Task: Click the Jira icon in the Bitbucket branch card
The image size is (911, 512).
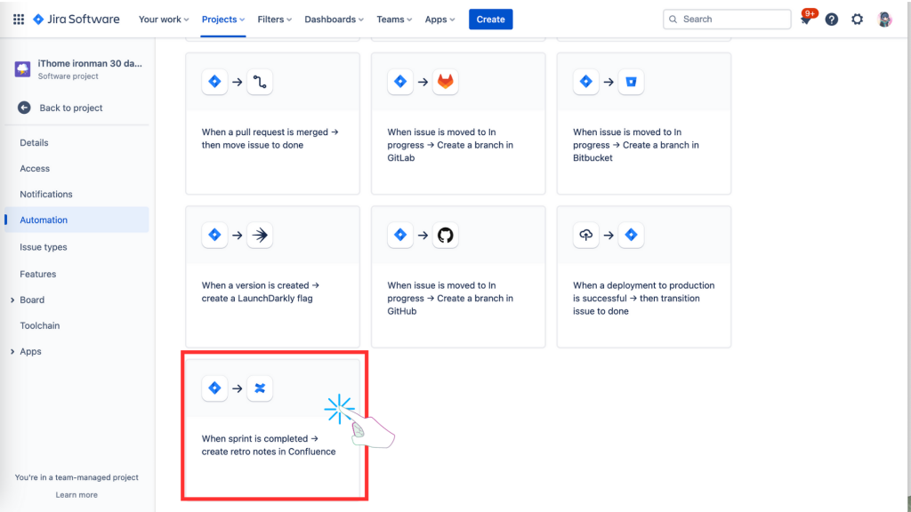Action: pyautogui.click(x=585, y=82)
